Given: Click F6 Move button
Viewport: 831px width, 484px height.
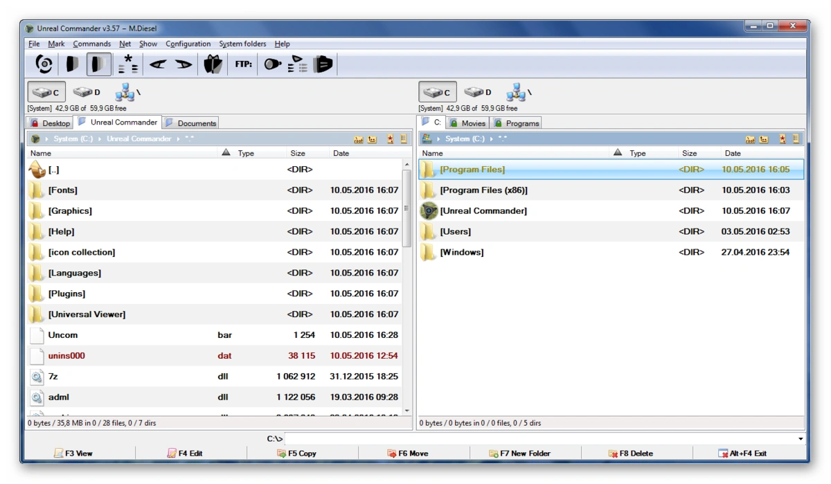Looking at the screenshot, I should click(408, 454).
